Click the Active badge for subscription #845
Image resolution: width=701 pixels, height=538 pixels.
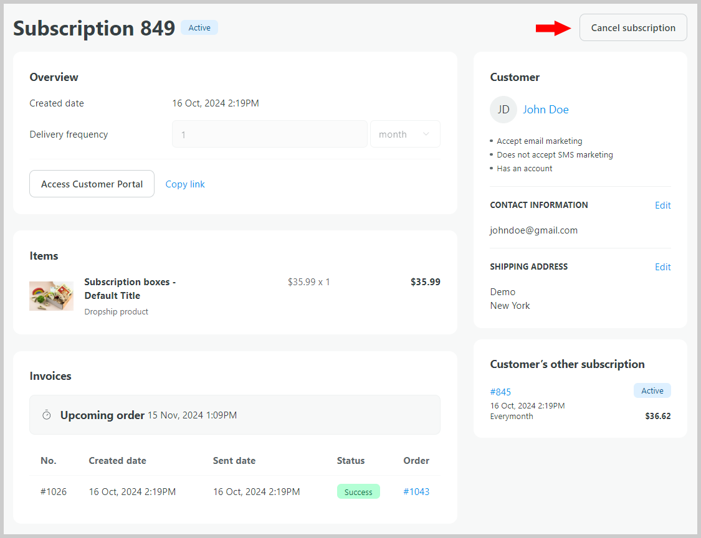tap(652, 391)
